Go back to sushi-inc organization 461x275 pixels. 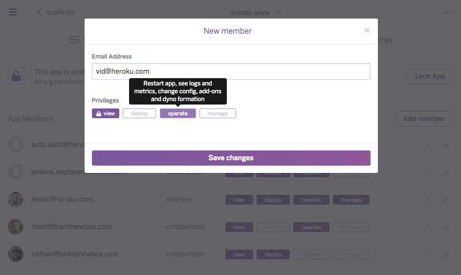56,12
